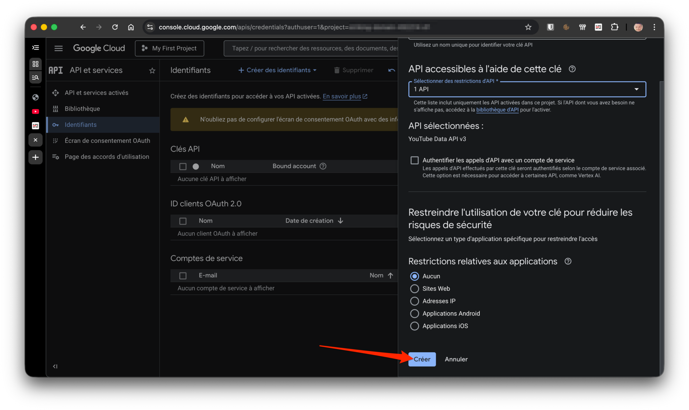This screenshot has height=410, width=689.
Task: Reload the page
Action: click(x=115, y=27)
